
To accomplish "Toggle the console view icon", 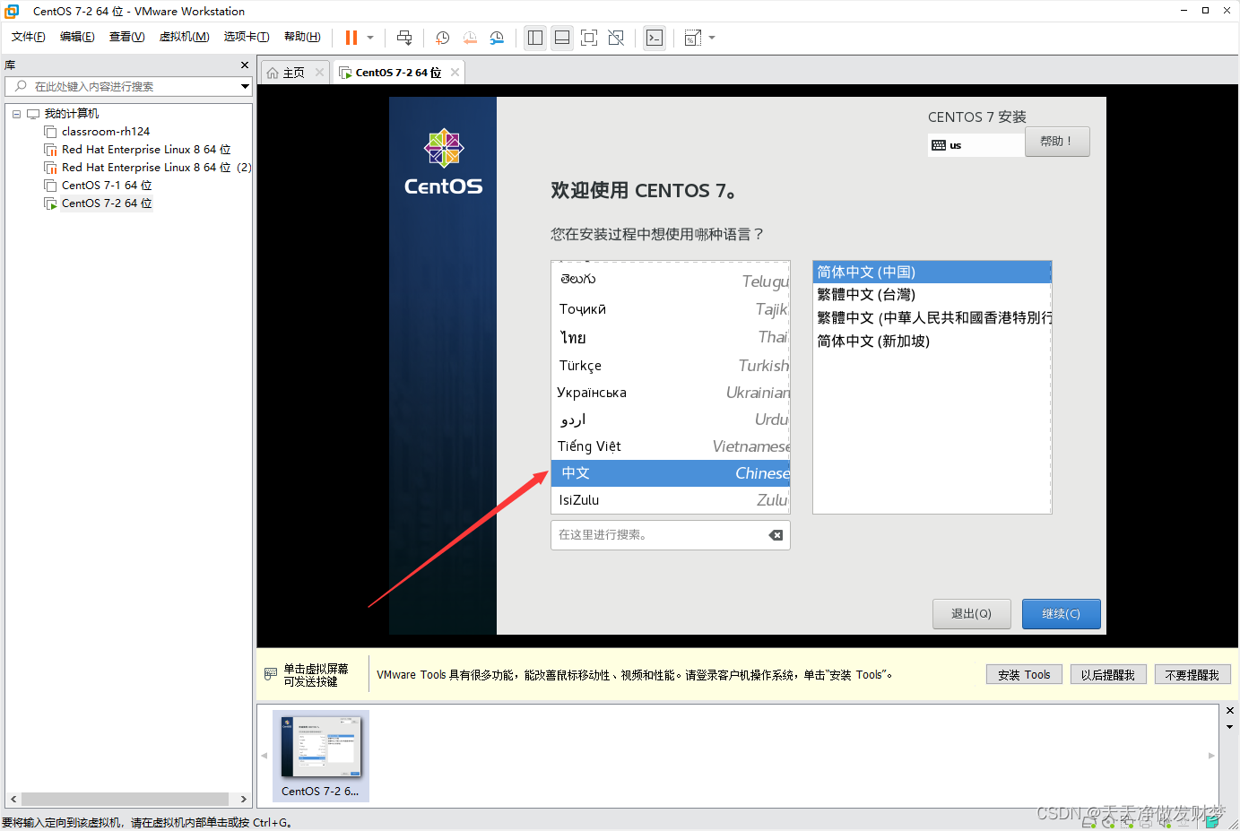I will [655, 38].
